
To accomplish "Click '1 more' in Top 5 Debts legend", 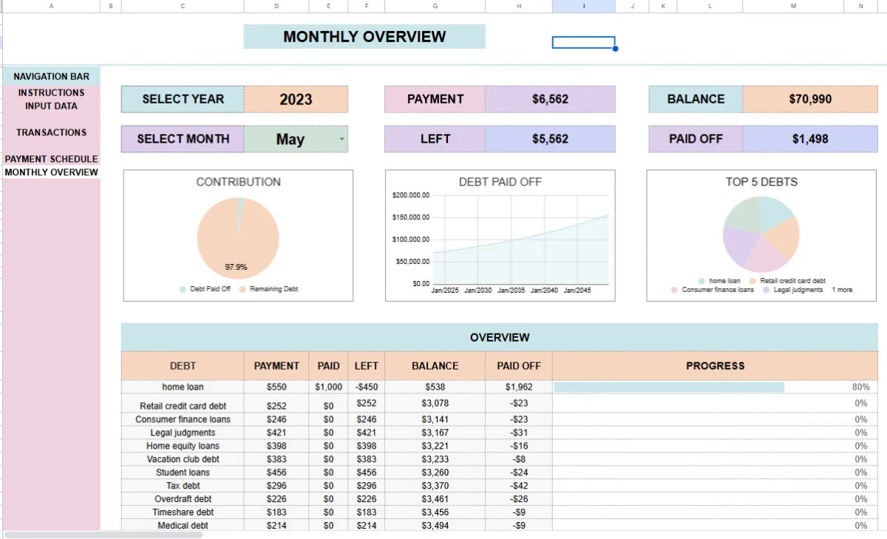I will pyautogui.click(x=842, y=290).
